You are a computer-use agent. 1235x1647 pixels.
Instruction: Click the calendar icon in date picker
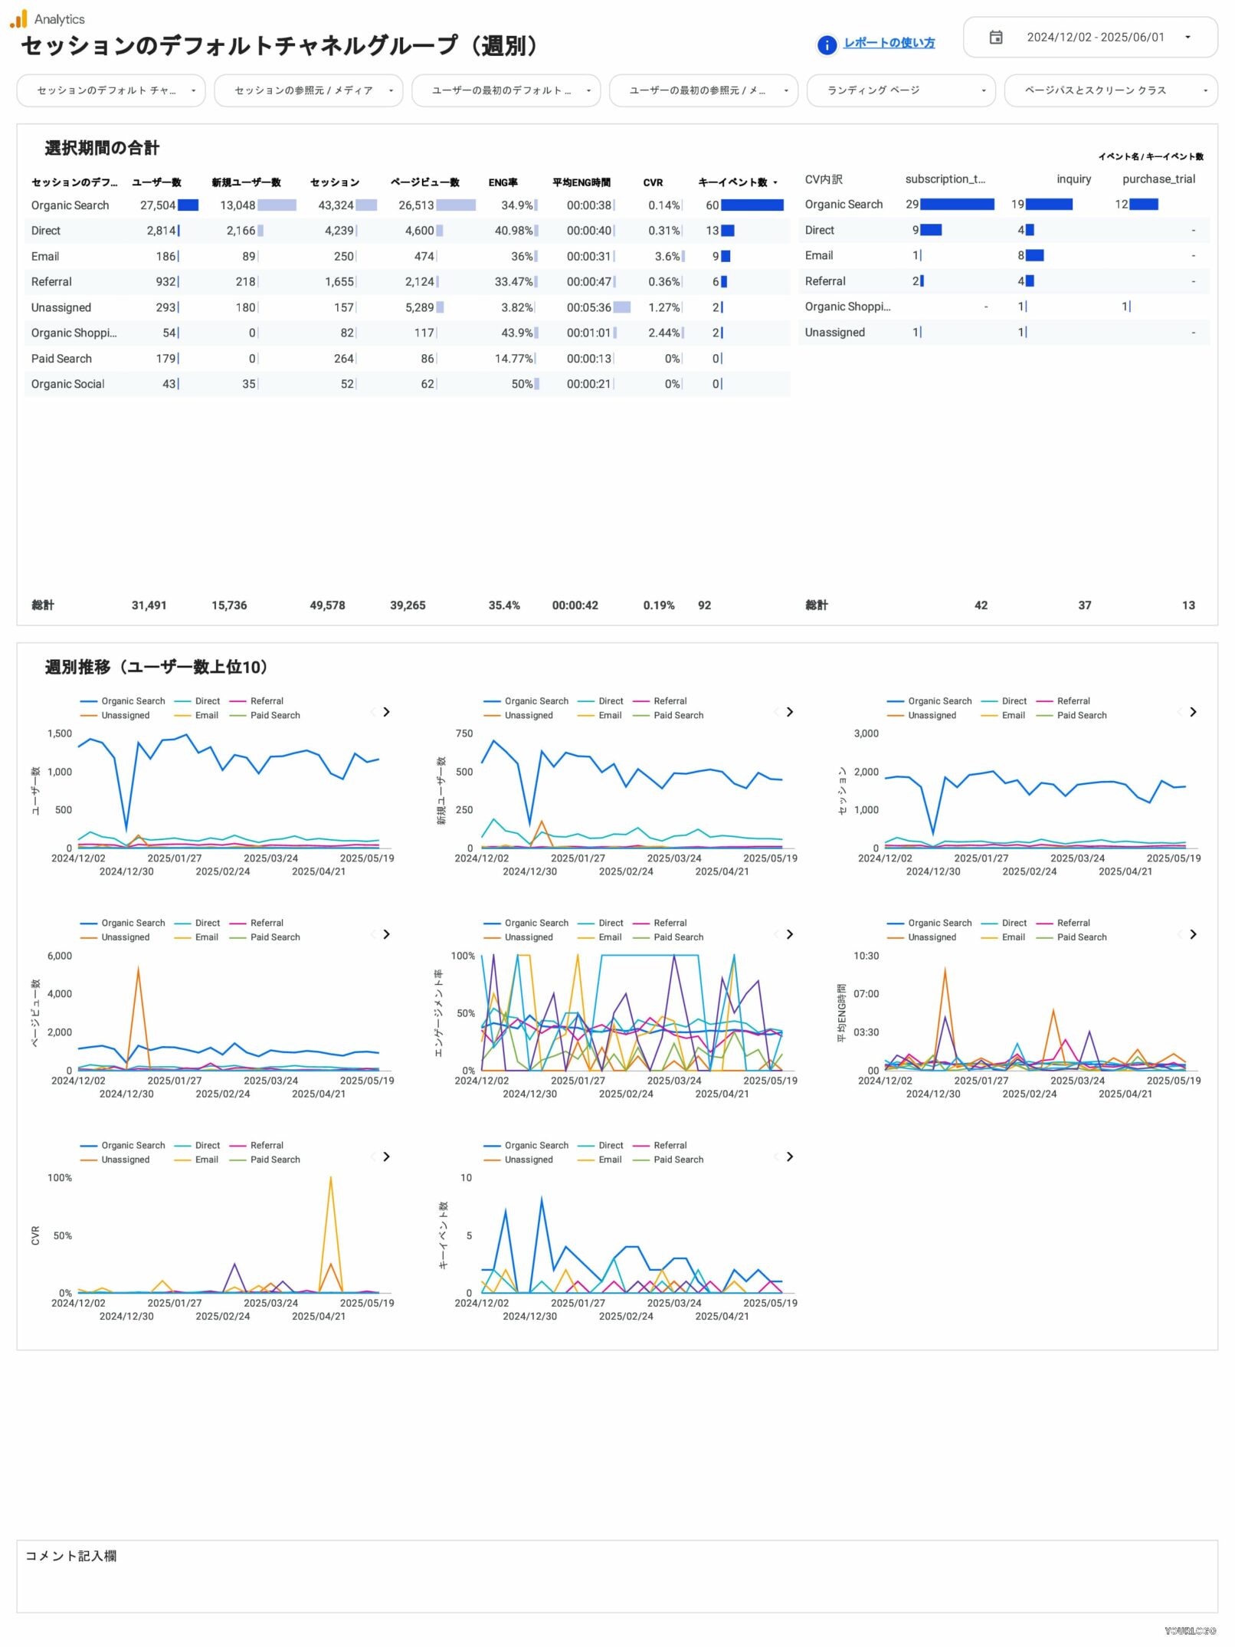(995, 38)
